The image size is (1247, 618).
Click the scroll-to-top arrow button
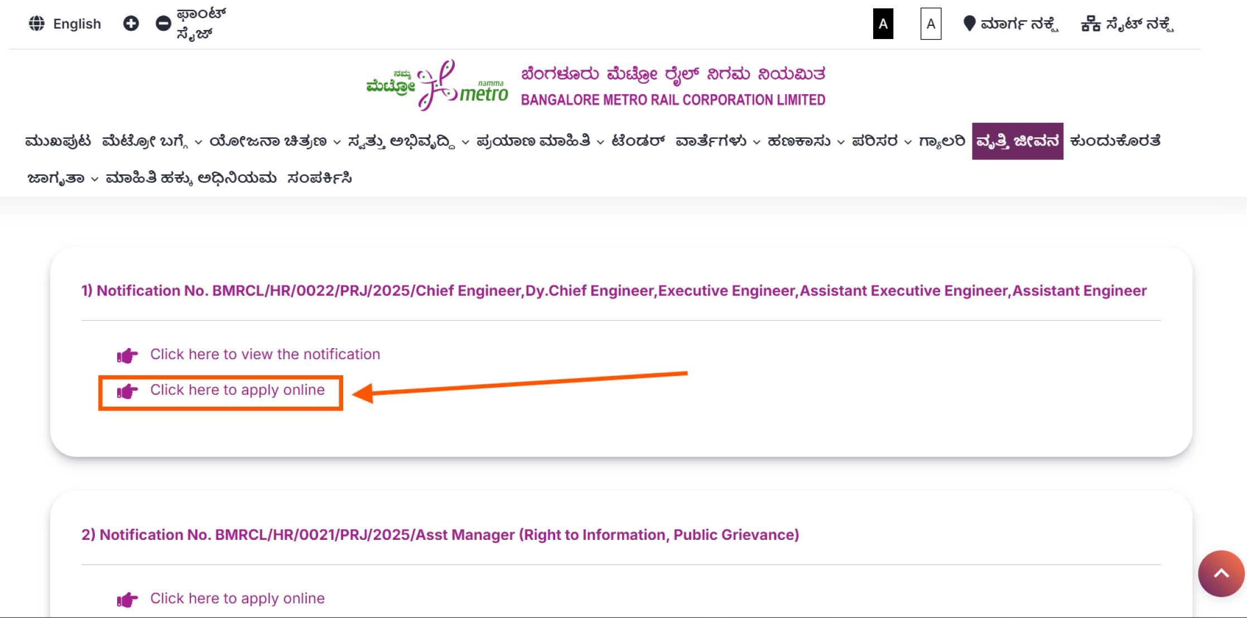[1221, 573]
